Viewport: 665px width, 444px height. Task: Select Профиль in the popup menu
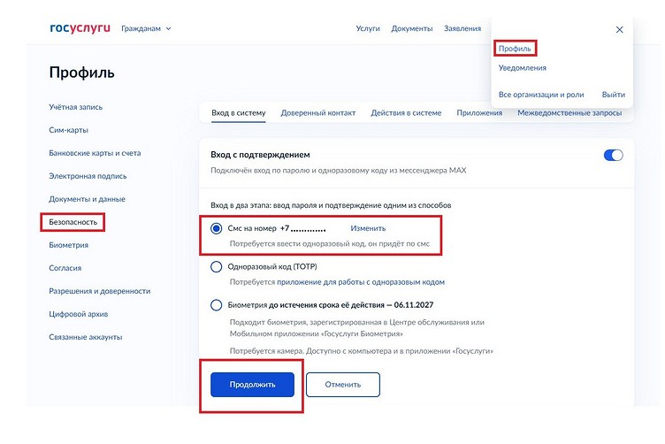point(514,48)
